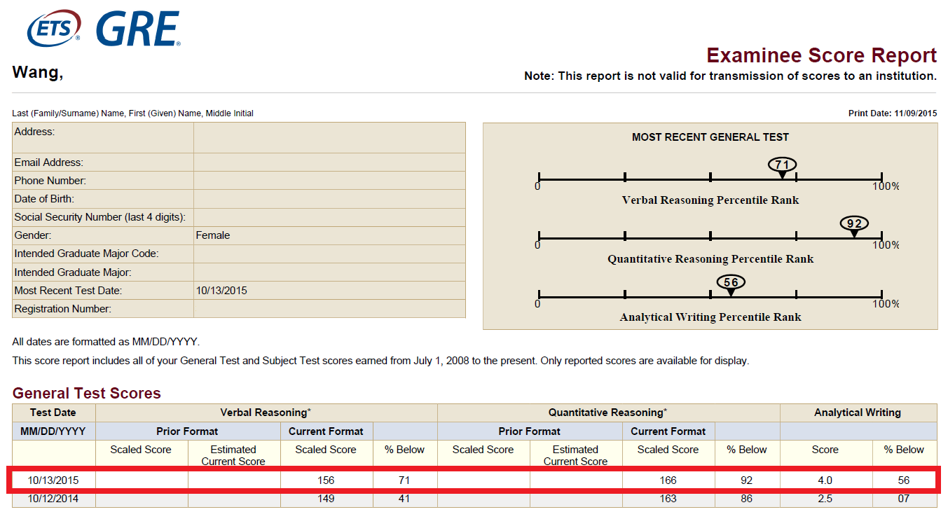Click the Analytical Writing Percentile Rank label

click(710, 317)
